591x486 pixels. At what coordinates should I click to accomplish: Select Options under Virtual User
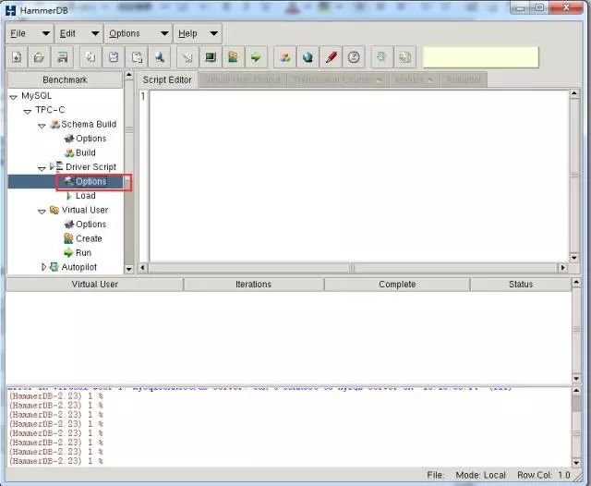[x=85, y=224]
